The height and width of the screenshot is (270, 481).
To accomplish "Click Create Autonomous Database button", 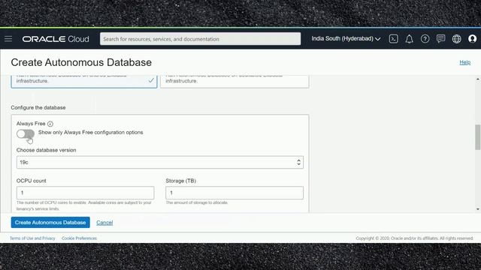I will pos(50,223).
